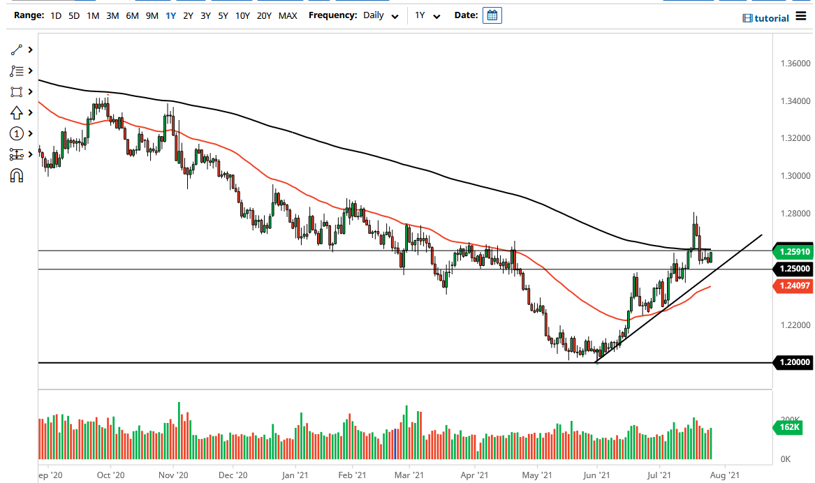
Task: Select the measurement drawing tool
Action: [15, 154]
